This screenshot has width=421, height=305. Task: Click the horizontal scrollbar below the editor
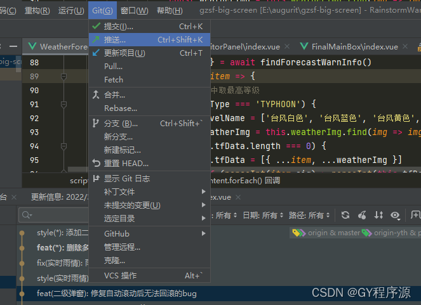click(x=78, y=169)
